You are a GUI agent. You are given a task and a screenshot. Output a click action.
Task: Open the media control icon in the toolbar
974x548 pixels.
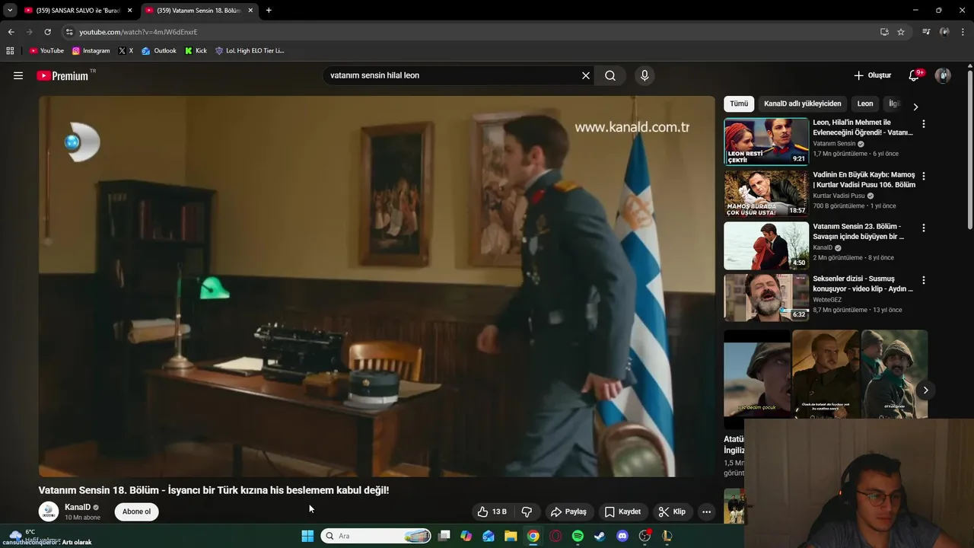click(926, 32)
